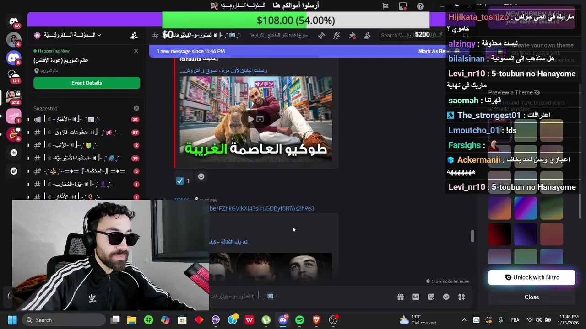586x329 pixels.
Task: Open the clock showing 11:46 PM
Action: point(569,320)
